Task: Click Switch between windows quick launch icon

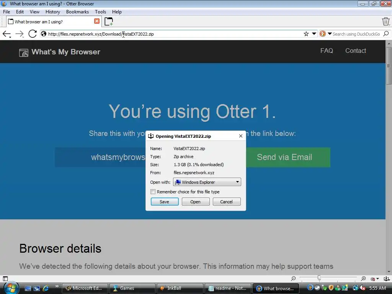Action: coord(37,288)
